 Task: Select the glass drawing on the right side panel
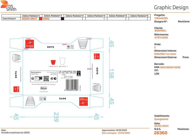click(x=96, y=88)
